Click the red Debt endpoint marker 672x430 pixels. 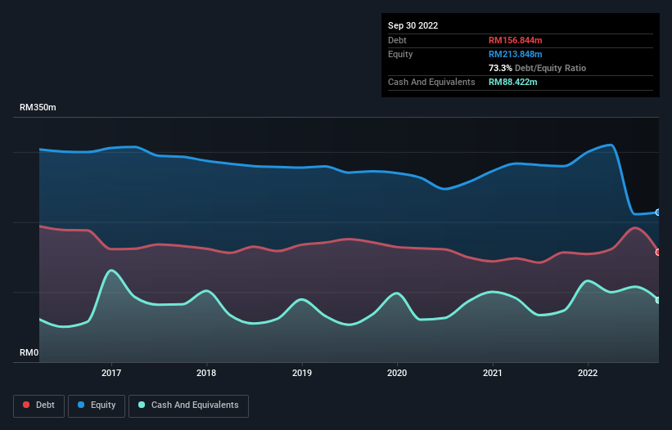pos(658,253)
